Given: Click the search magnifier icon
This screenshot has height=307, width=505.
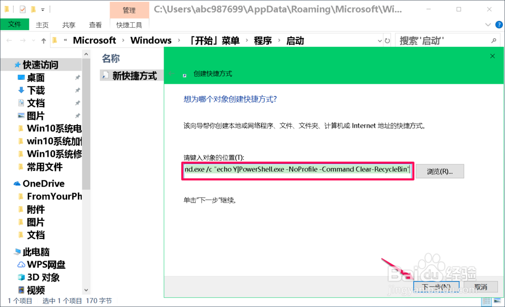Looking at the screenshot, I should 493,40.
